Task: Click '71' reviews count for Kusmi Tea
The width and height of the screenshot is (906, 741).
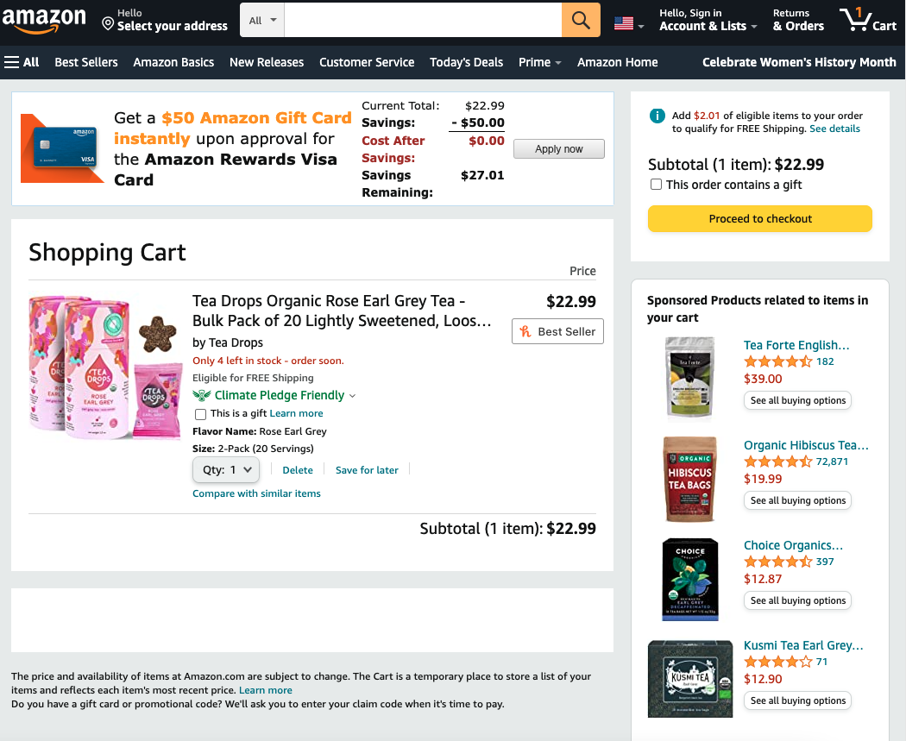Action: [821, 662]
